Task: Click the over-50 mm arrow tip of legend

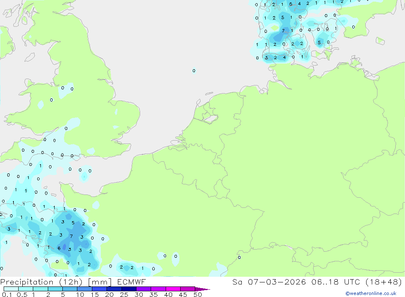Action: click(202, 289)
